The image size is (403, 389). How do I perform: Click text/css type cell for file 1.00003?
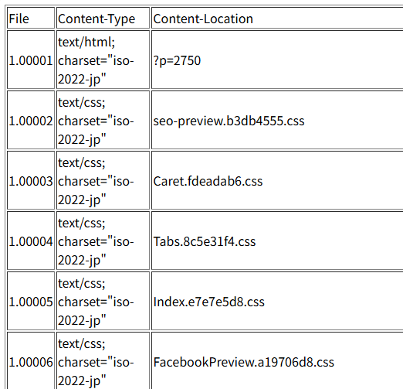click(x=103, y=180)
